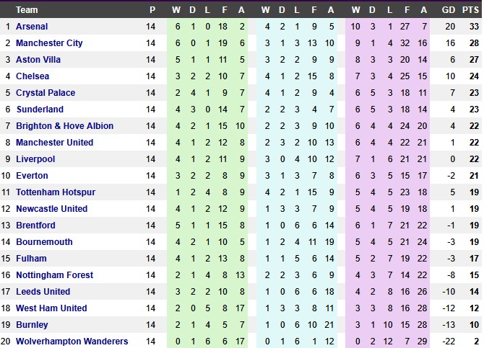Open the Manchester United team link
The width and height of the screenshot is (484, 348).
pyautogui.click(x=54, y=142)
